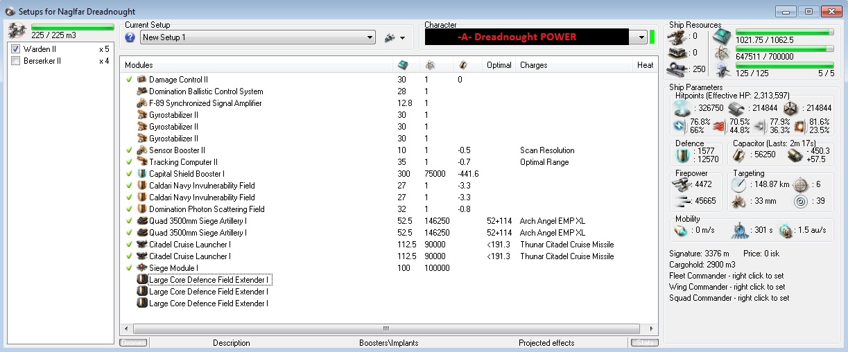Click the powergrid usage progress bar
This screenshot has height=352, width=848.
[x=784, y=49]
